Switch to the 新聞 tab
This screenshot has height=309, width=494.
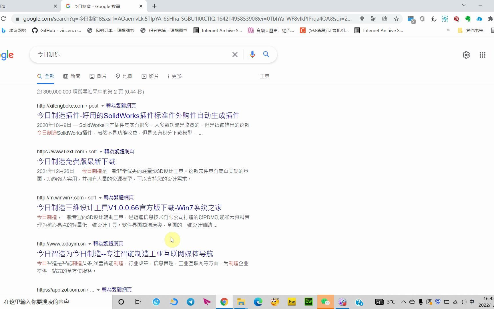point(72,76)
